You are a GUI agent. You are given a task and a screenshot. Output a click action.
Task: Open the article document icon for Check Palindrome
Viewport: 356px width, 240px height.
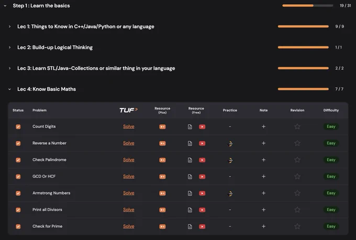(x=190, y=160)
